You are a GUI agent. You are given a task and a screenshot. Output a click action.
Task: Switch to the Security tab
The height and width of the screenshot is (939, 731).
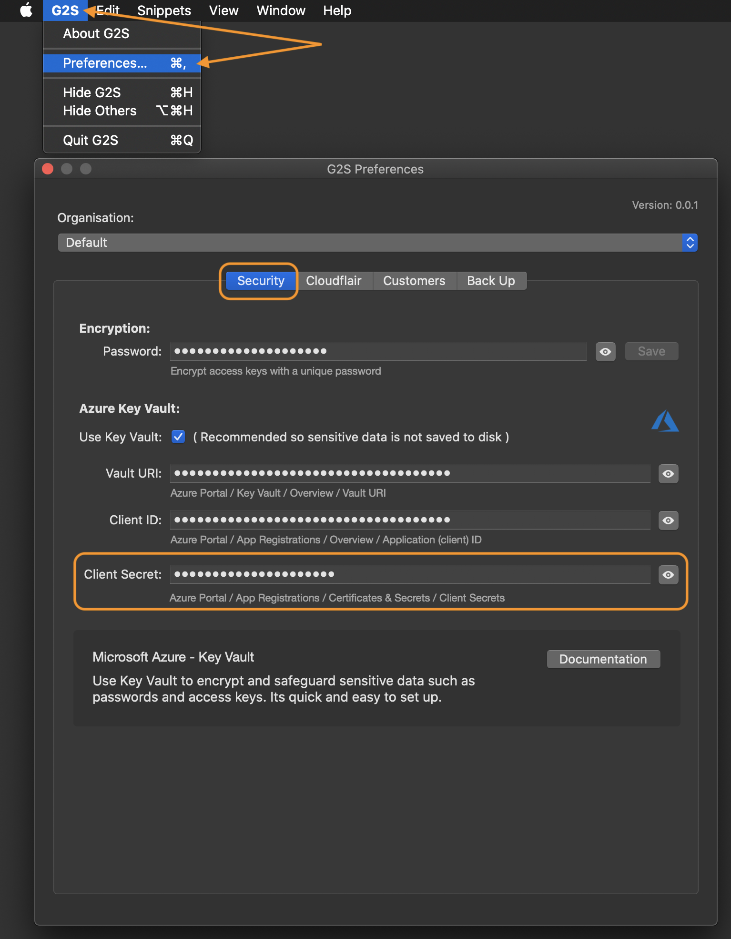[261, 281]
